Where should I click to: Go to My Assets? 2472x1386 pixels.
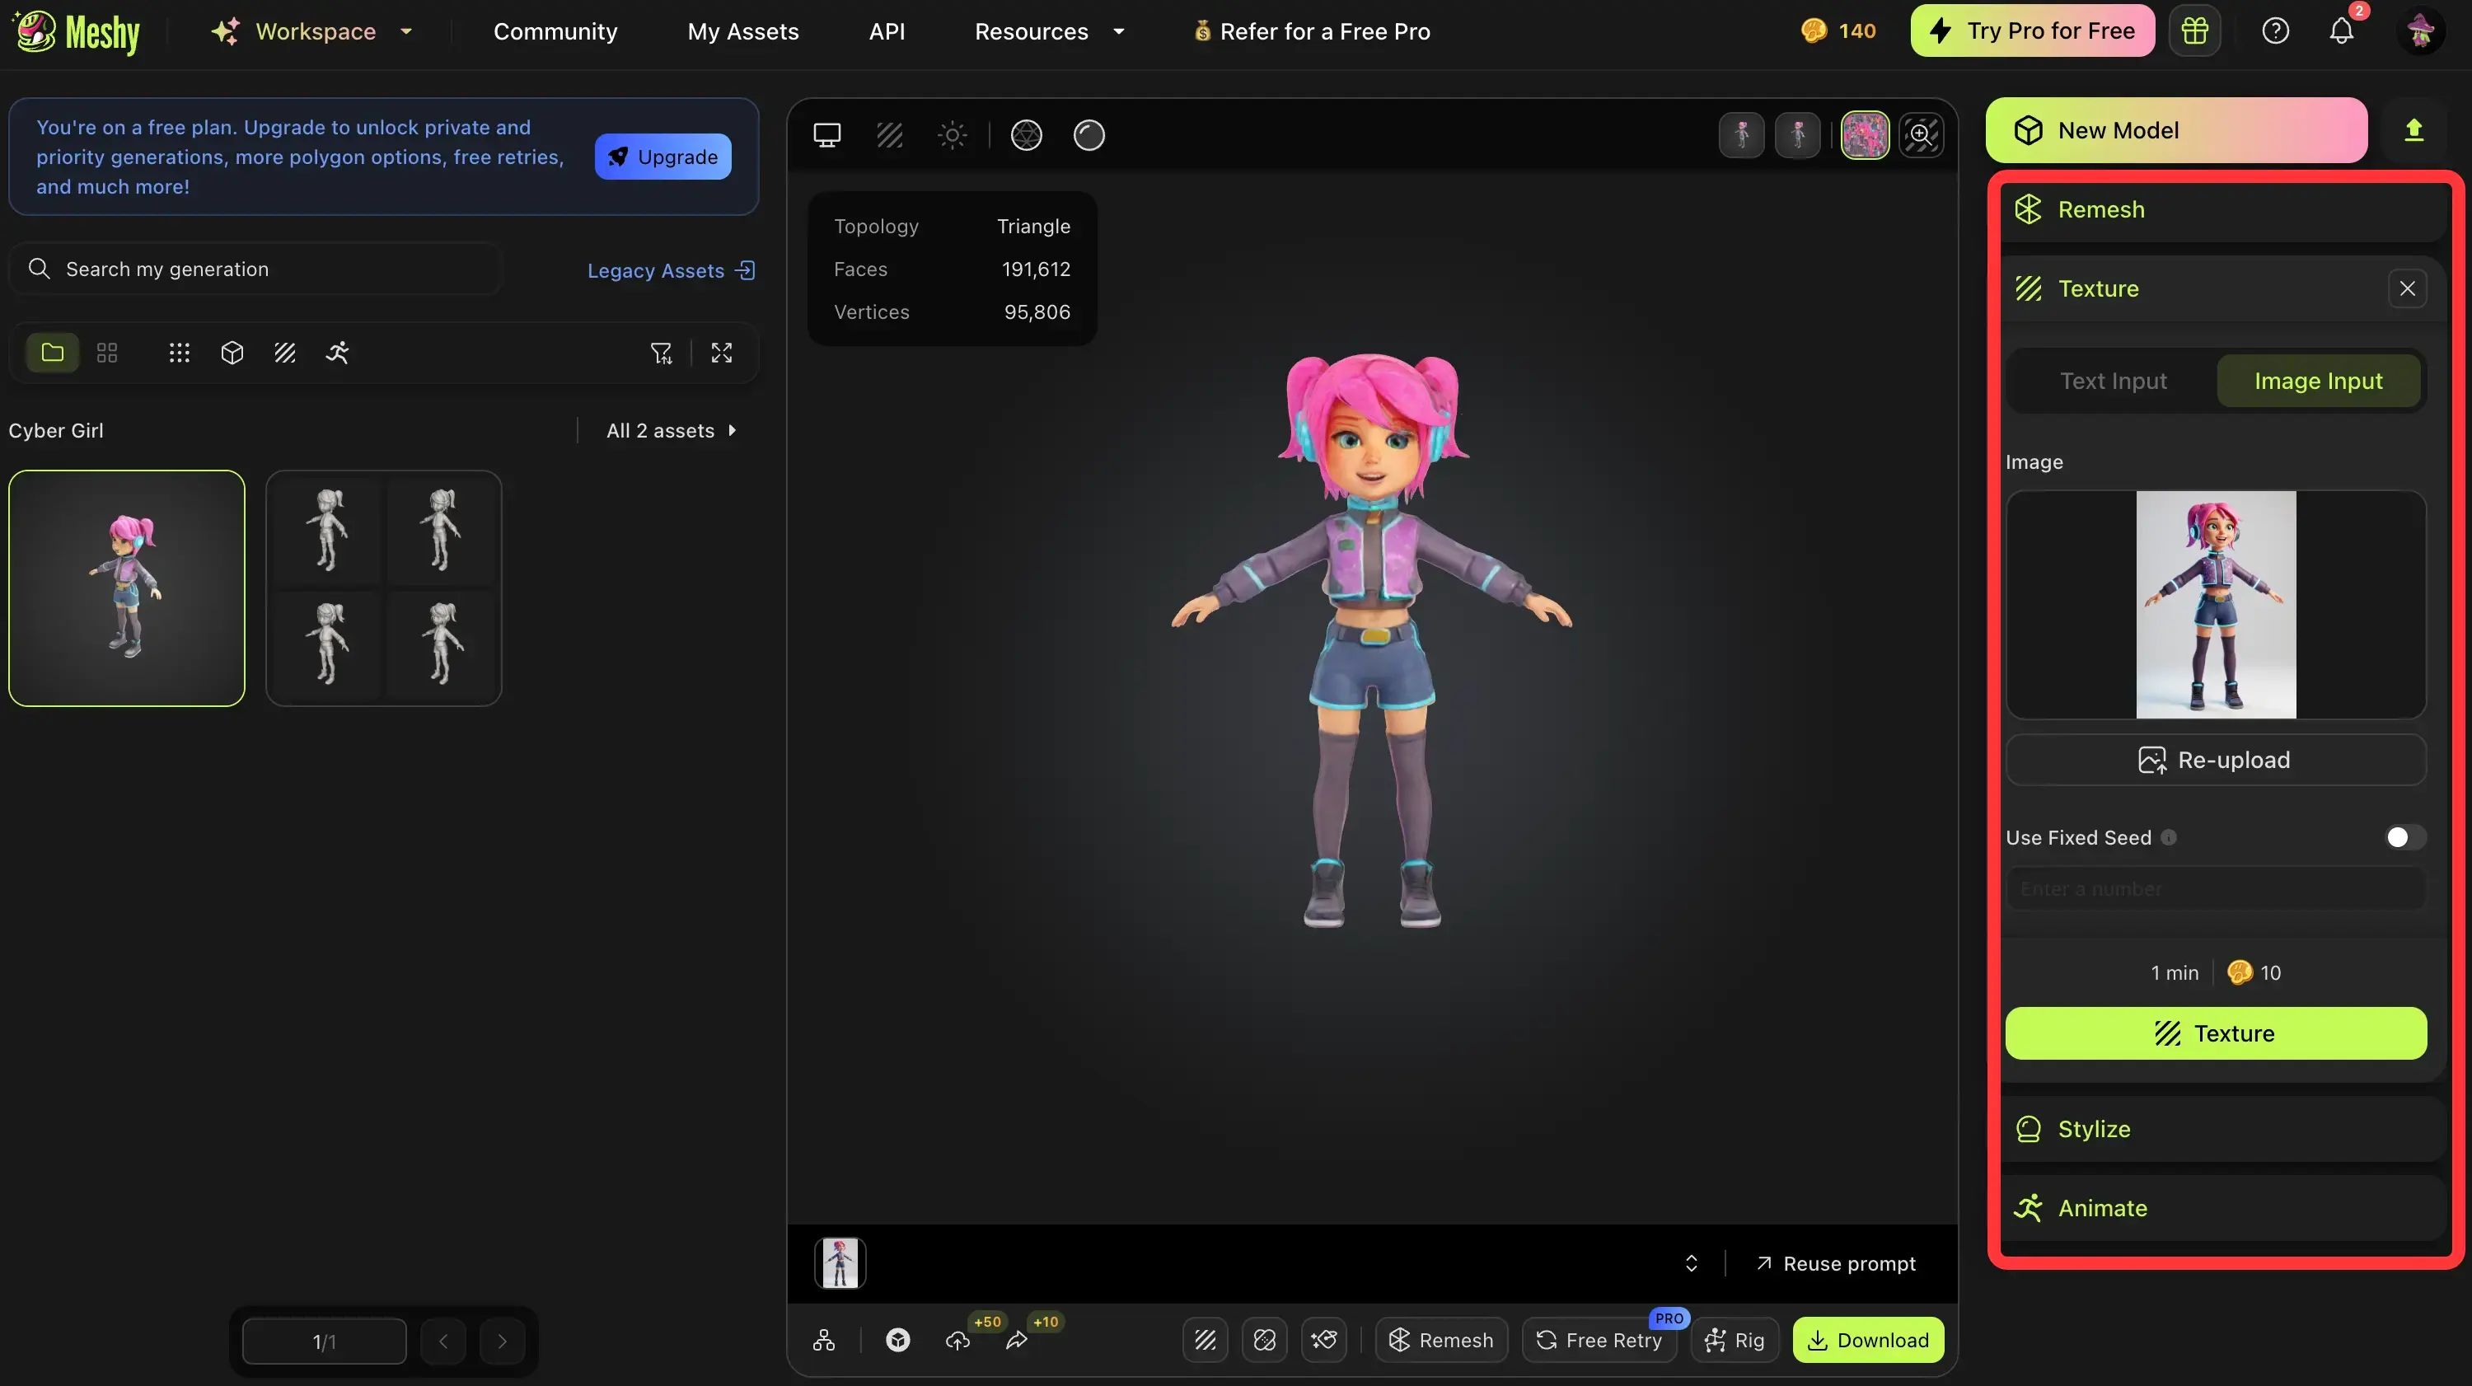coord(742,30)
